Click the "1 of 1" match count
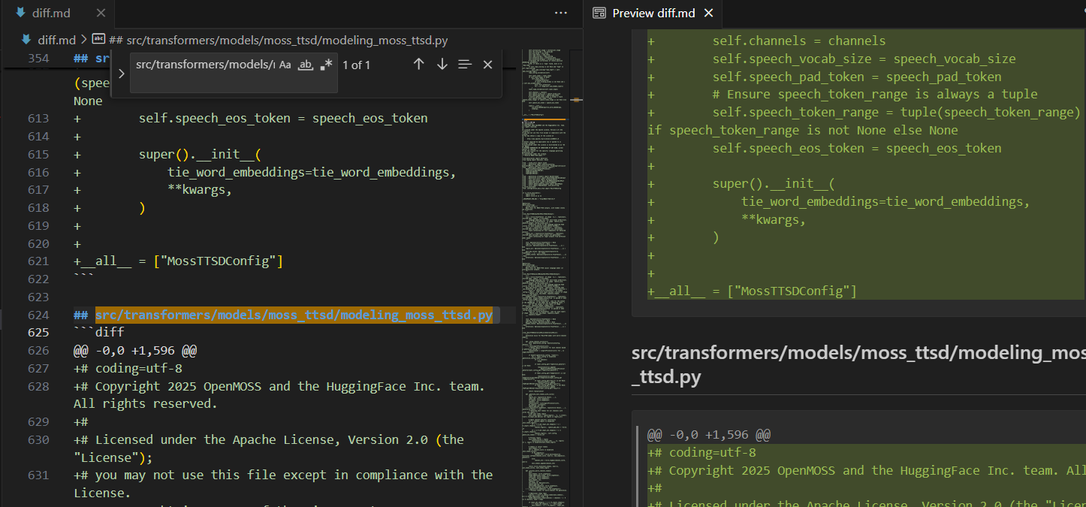The image size is (1086, 507). point(356,65)
